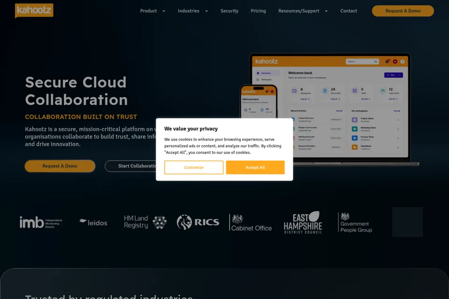Click the RICS lion logo
Image resolution: width=449 pixels, height=299 pixels.
198,222
